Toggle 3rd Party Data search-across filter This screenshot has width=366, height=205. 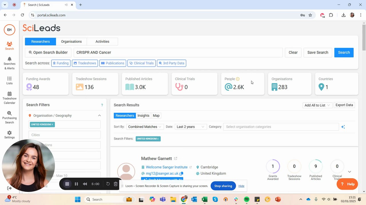(172, 63)
